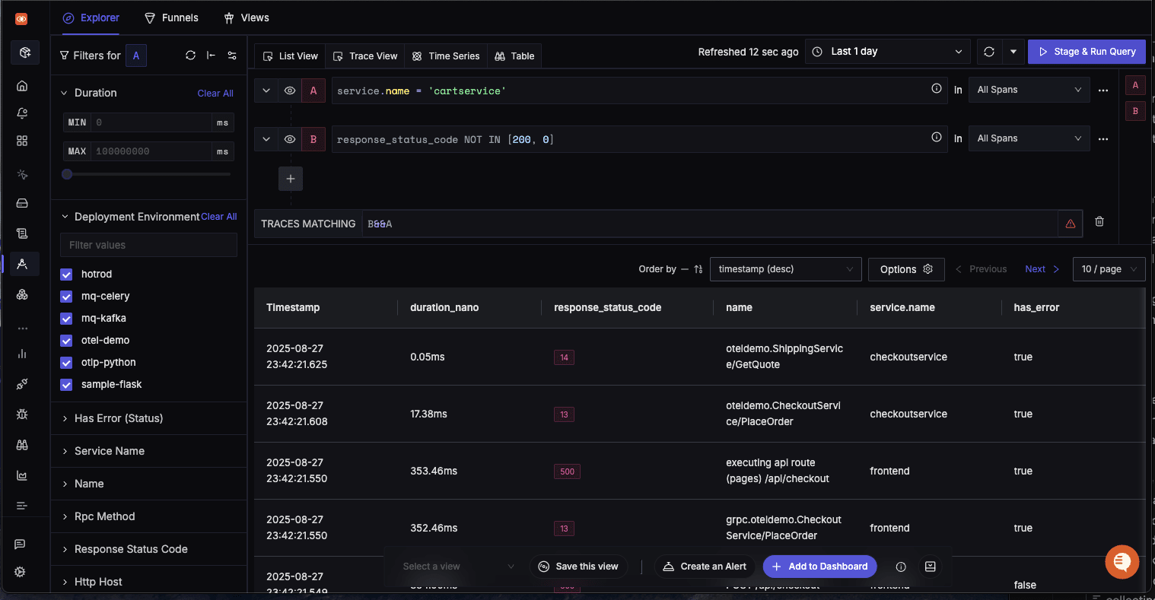Go to Next page of results
1155x600 pixels.
click(x=1042, y=269)
